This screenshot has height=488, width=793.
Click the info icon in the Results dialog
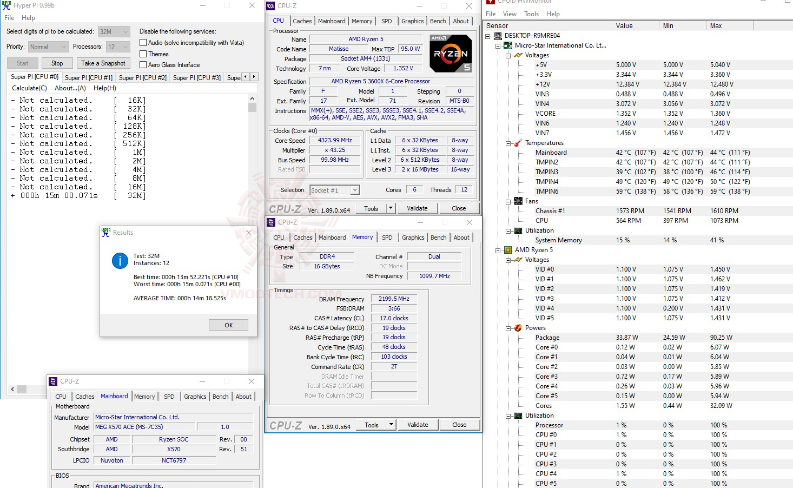[x=120, y=261]
